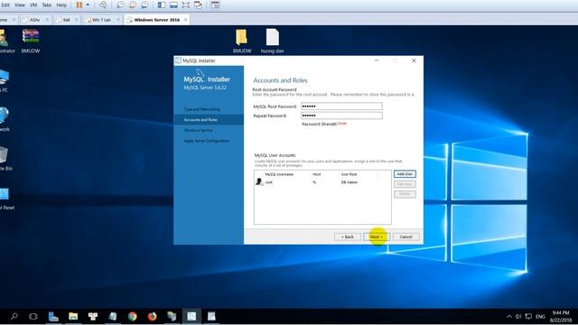Open the VMware Tabs menu

[47, 5]
